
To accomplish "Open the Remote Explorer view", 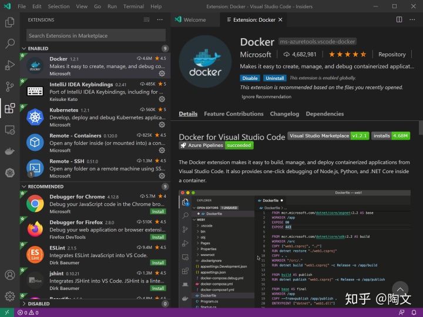I will coord(10,130).
